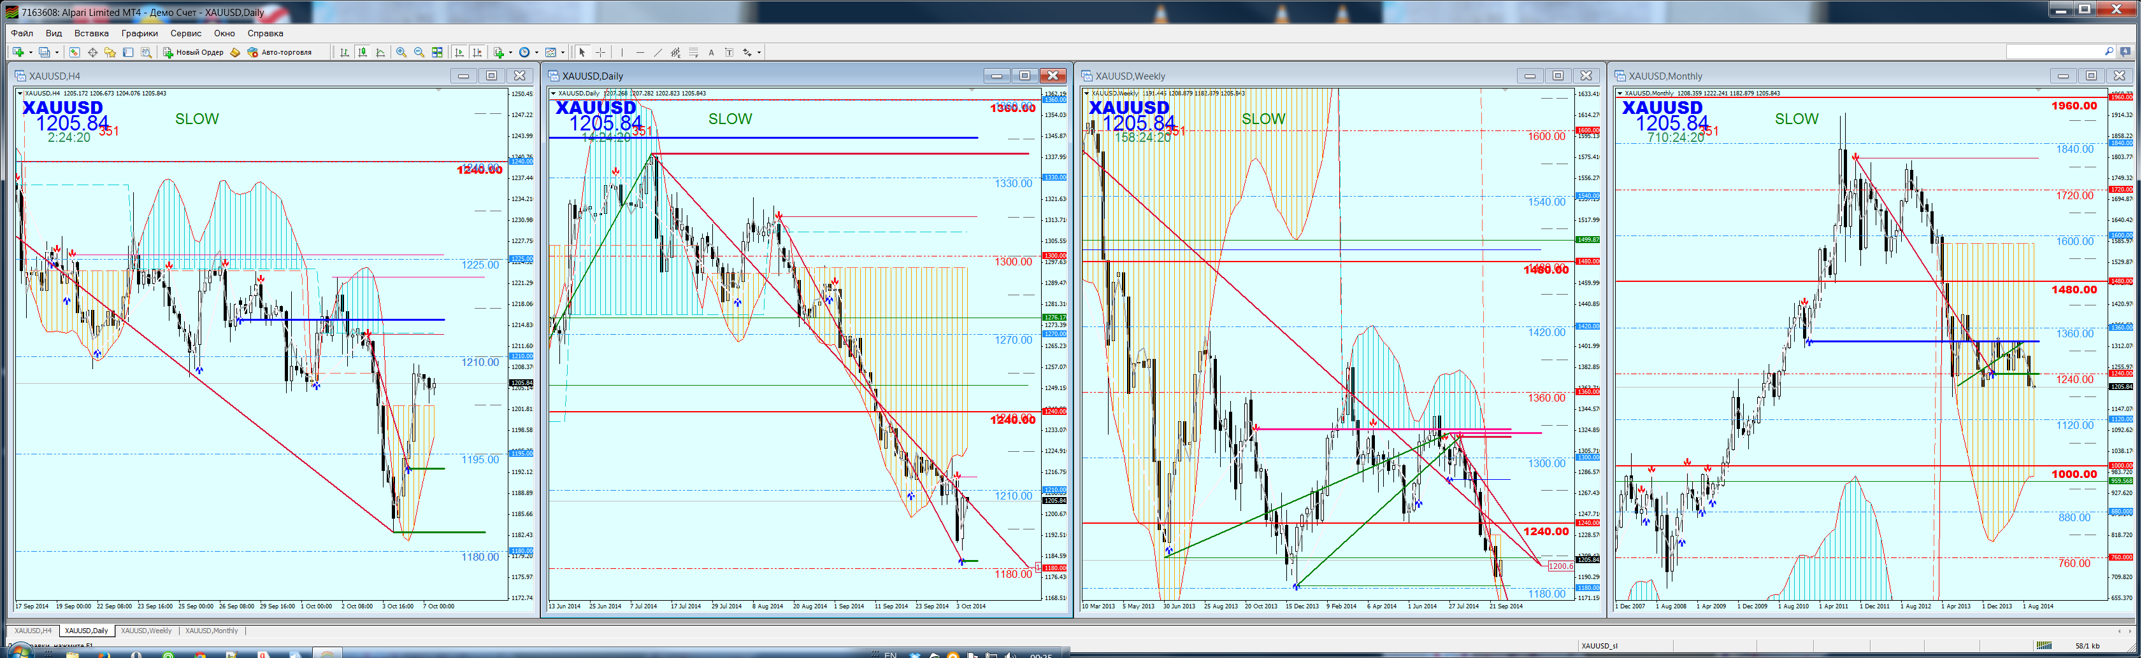Select the Crosshair tool
The height and width of the screenshot is (658, 2142).
(x=600, y=52)
